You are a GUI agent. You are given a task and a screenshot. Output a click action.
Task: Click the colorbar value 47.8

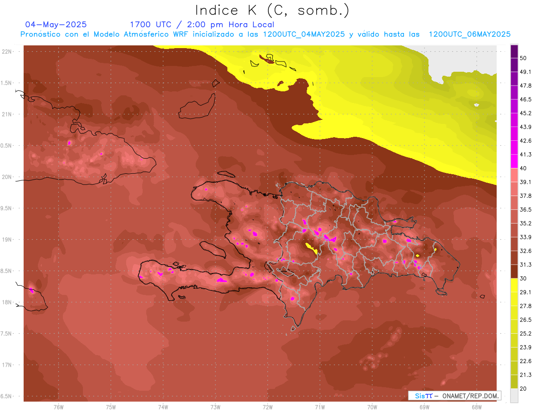[526, 86]
